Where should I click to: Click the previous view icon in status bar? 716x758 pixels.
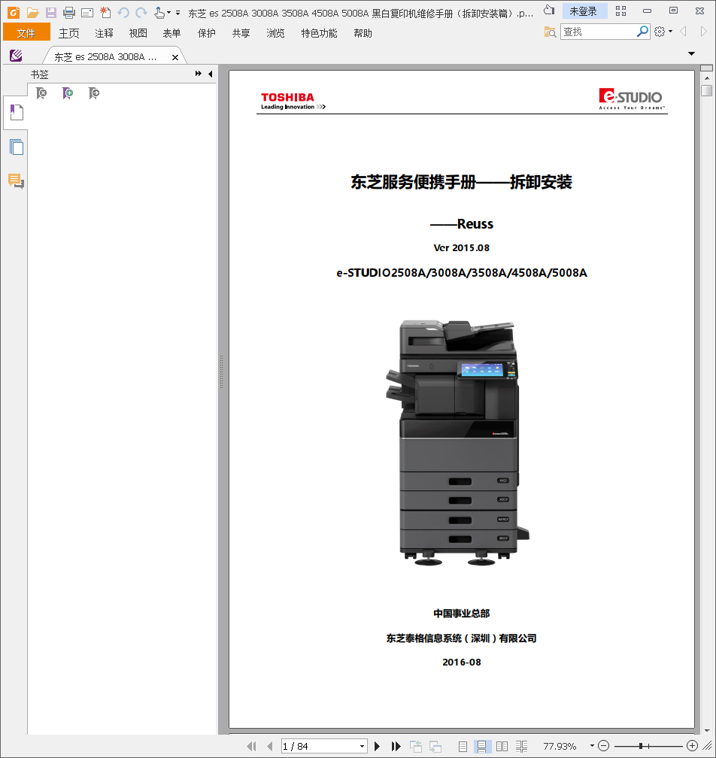(x=416, y=747)
